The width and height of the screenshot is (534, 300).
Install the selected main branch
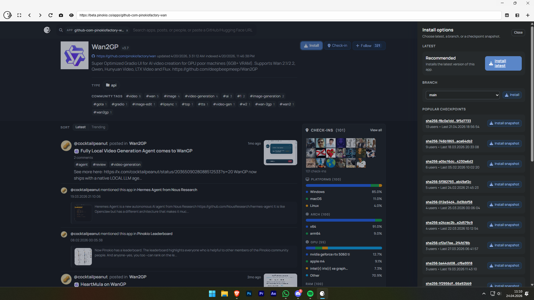click(x=512, y=95)
